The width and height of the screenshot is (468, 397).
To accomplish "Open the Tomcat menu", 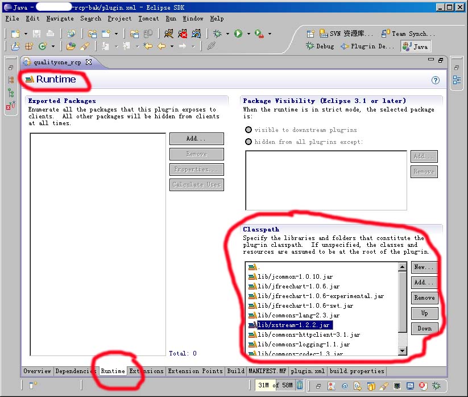I will pyautogui.click(x=148, y=19).
